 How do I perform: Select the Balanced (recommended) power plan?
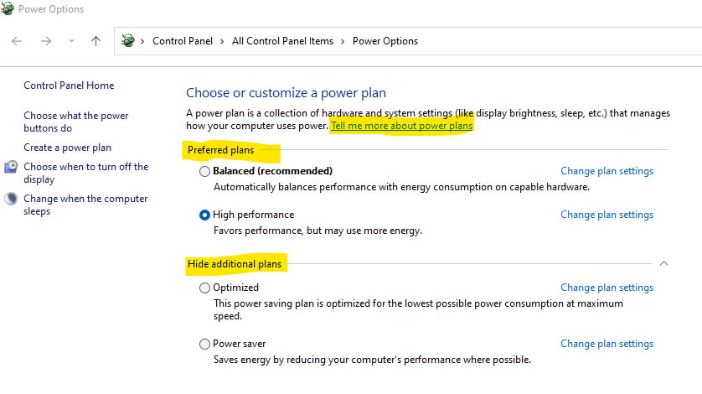pyautogui.click(x=204, y=171)
